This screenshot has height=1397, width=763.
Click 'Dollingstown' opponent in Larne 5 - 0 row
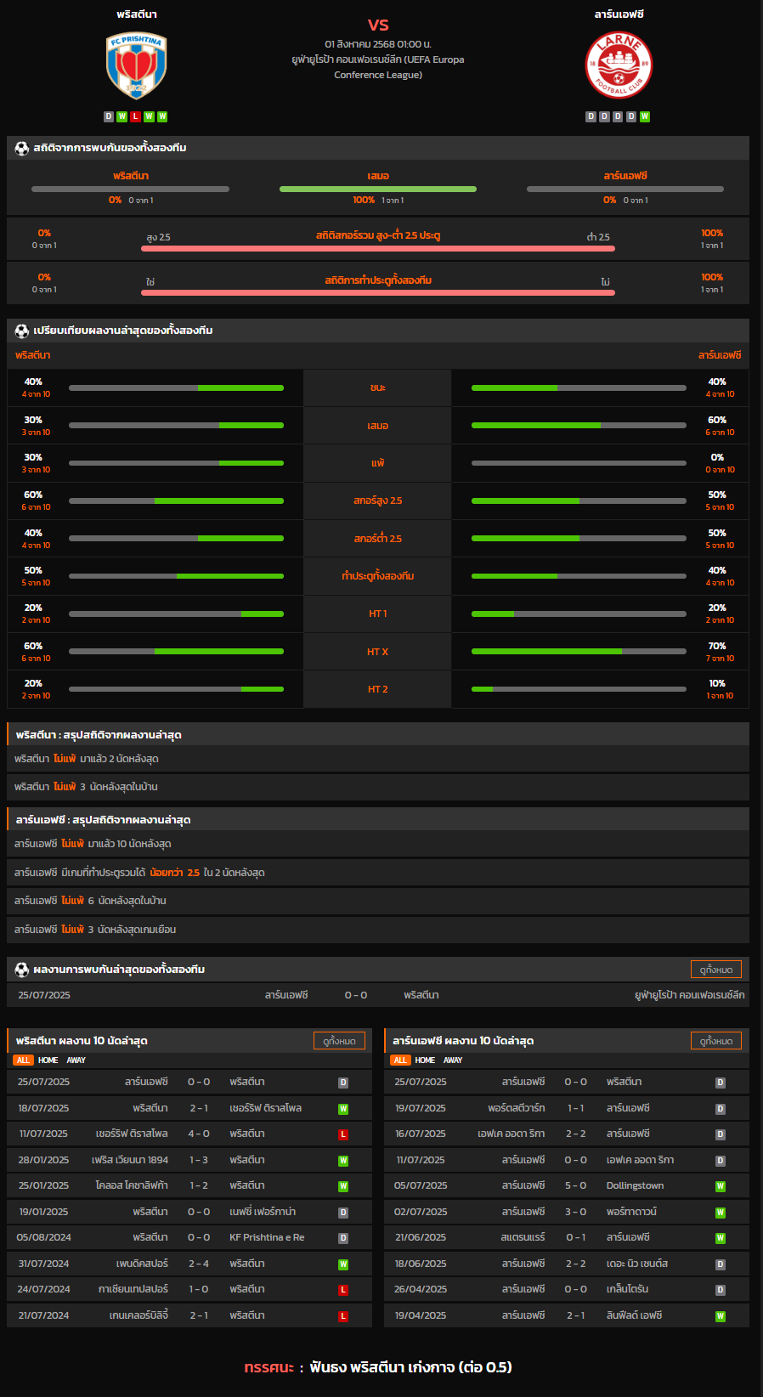point(636,1186)
